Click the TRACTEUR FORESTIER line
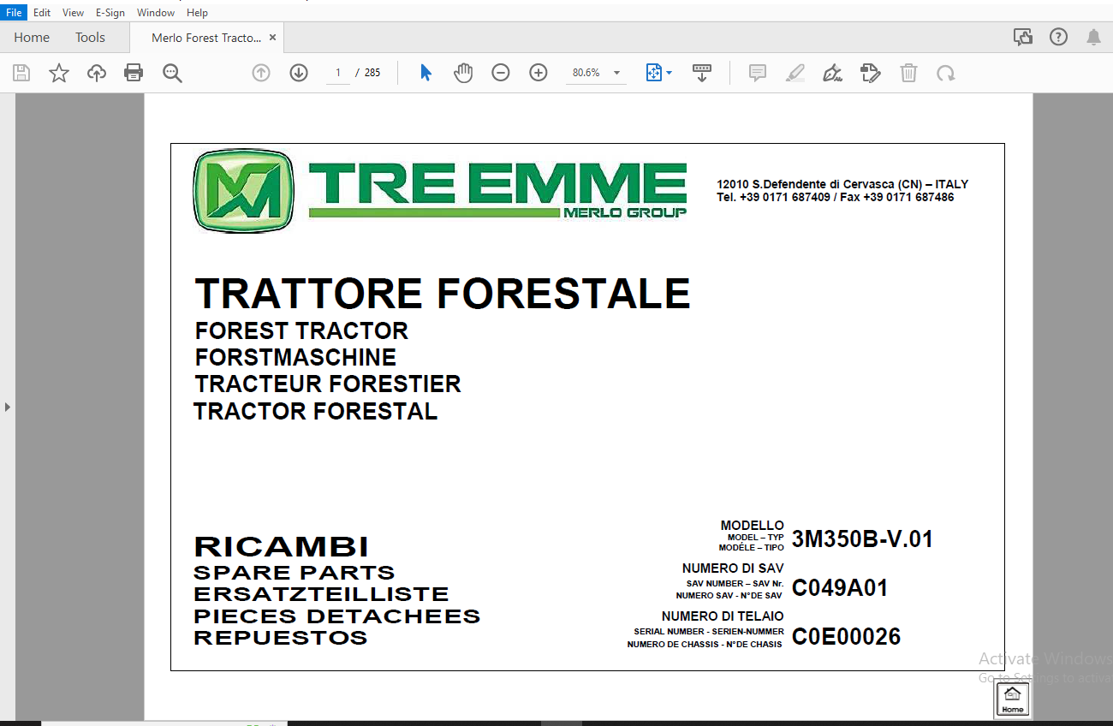 click(x=328, y=384)
